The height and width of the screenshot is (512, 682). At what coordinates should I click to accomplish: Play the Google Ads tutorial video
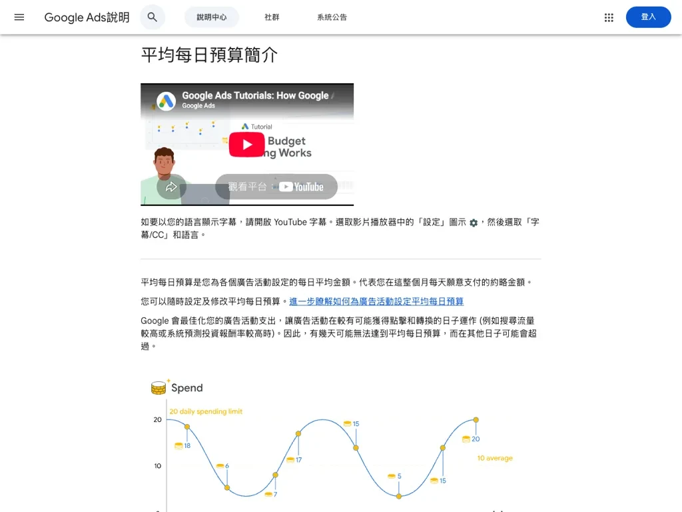pyautogui.click(x=246, y=145)
